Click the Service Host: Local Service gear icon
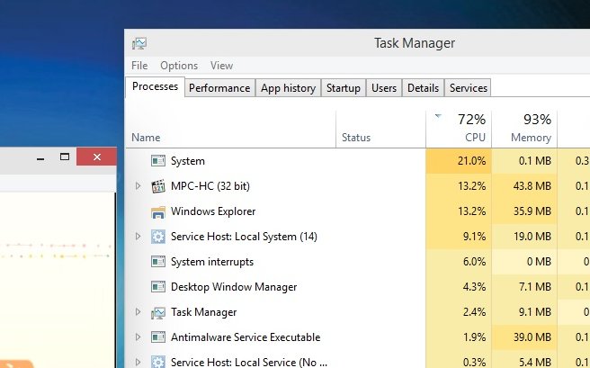This screenshot has width=590, height=368. [158, 362]
